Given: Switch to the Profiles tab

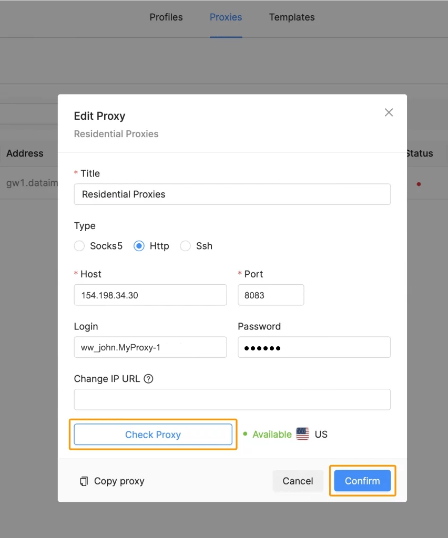Looking at the screenshot, I should (x=166, y=17).
